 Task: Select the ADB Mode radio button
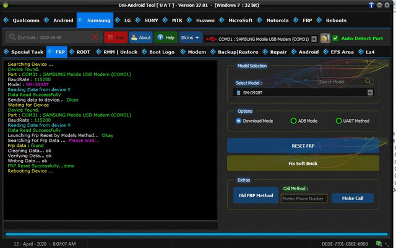tap(293, 121)
